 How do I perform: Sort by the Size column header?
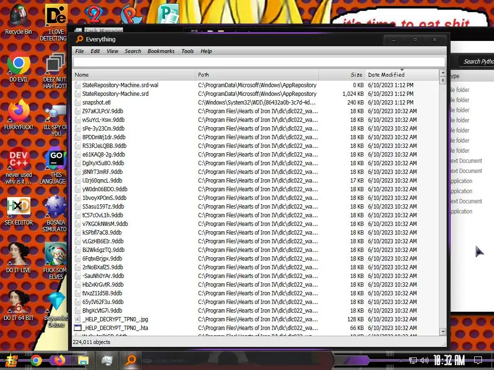(342, 75)
